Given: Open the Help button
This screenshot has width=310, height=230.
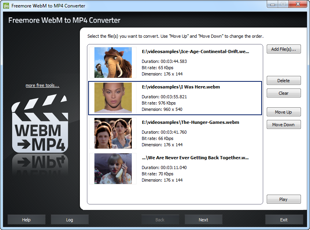Looking at the screenshot, I should click(x=26, y=220).
